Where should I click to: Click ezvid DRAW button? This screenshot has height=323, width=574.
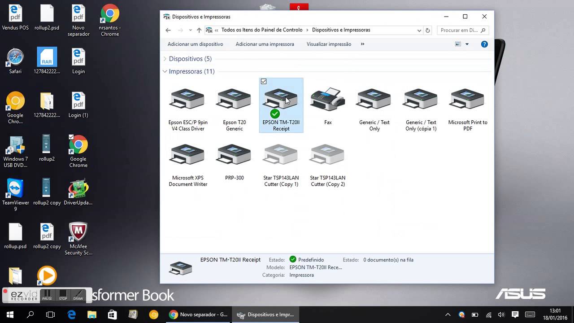click(x=78, y=296)
